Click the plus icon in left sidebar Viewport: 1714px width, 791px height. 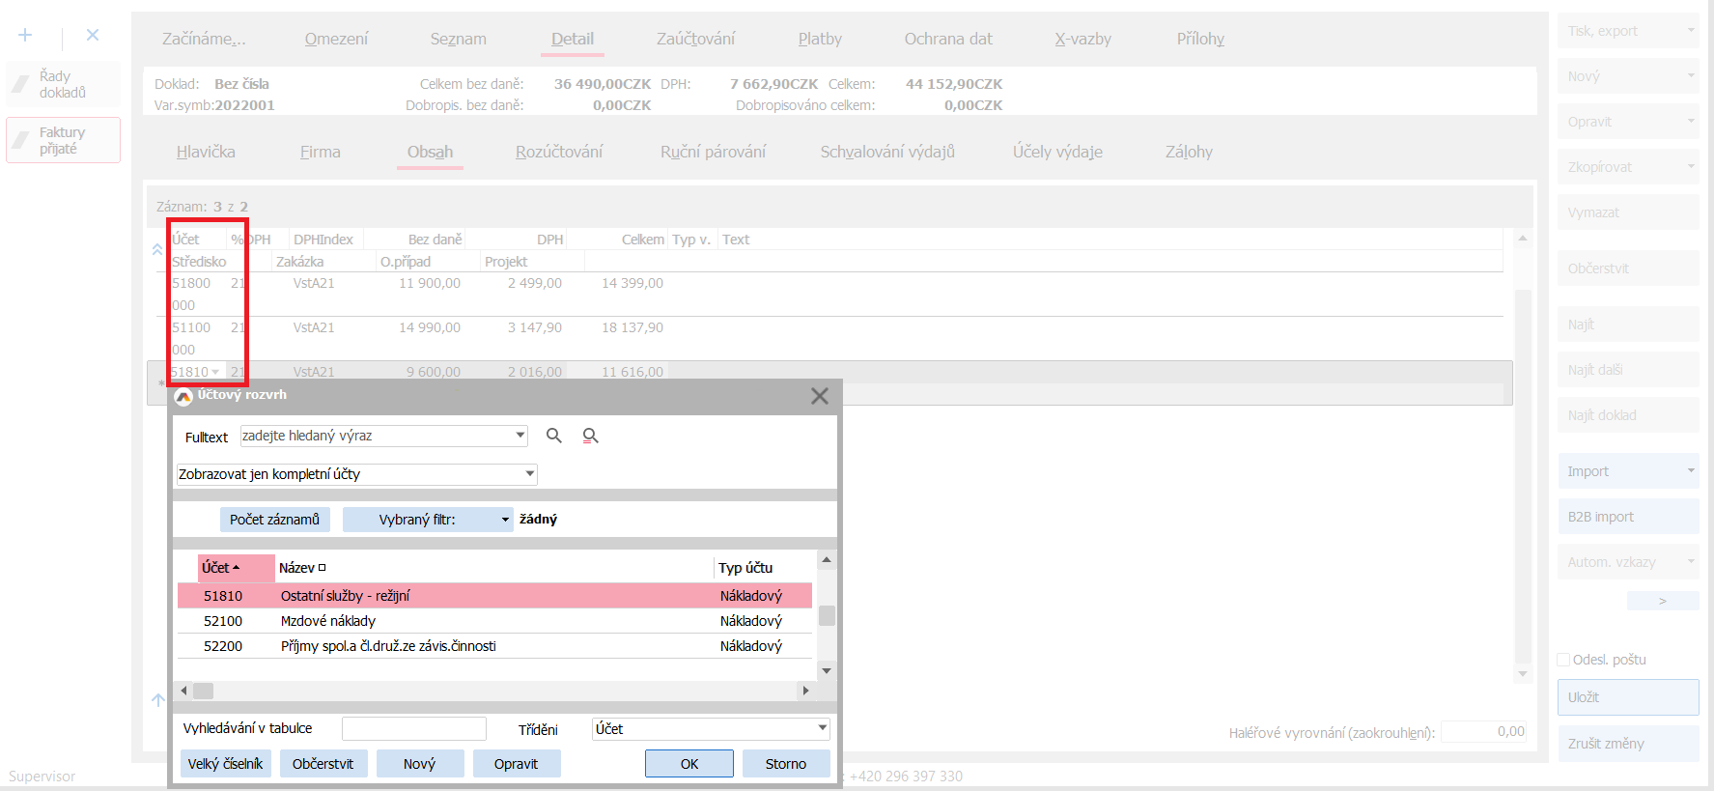pos(25,35)
